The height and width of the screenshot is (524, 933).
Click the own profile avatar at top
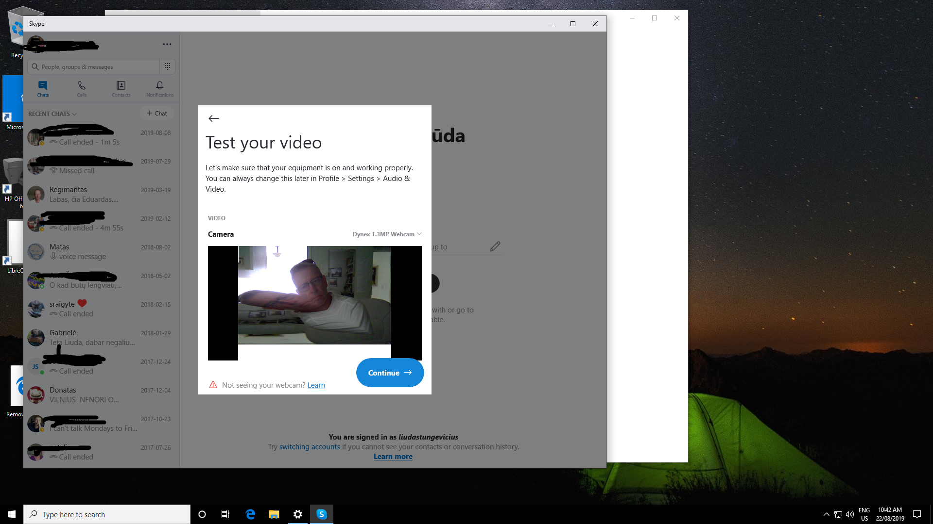[x=36, y=44]
